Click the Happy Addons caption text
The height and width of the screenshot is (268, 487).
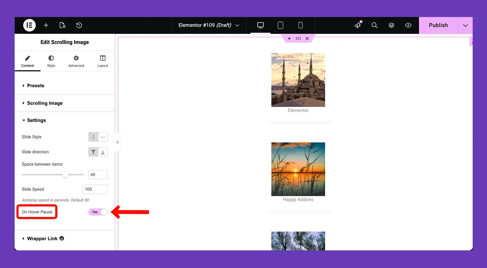point(298,200)
